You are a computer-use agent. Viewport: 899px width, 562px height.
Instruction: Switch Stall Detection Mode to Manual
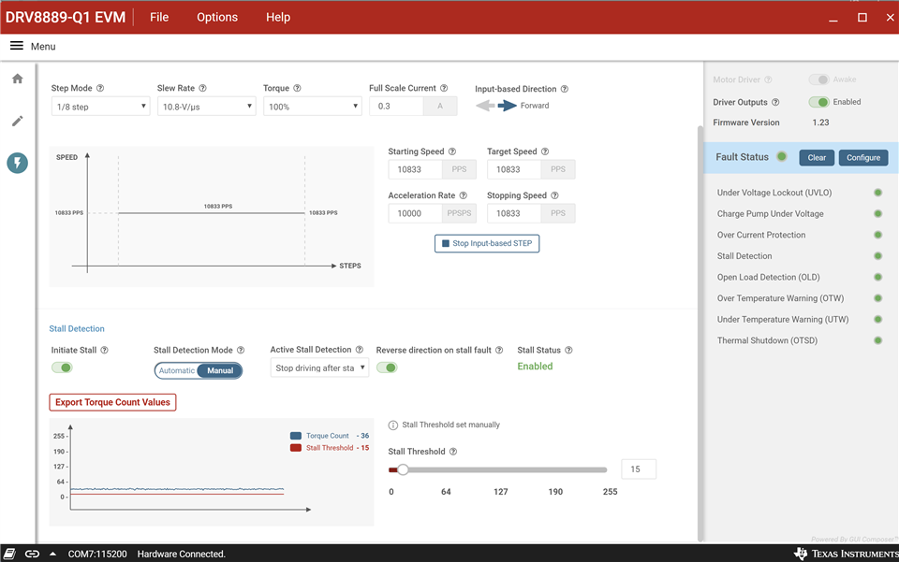click(220, 371)
